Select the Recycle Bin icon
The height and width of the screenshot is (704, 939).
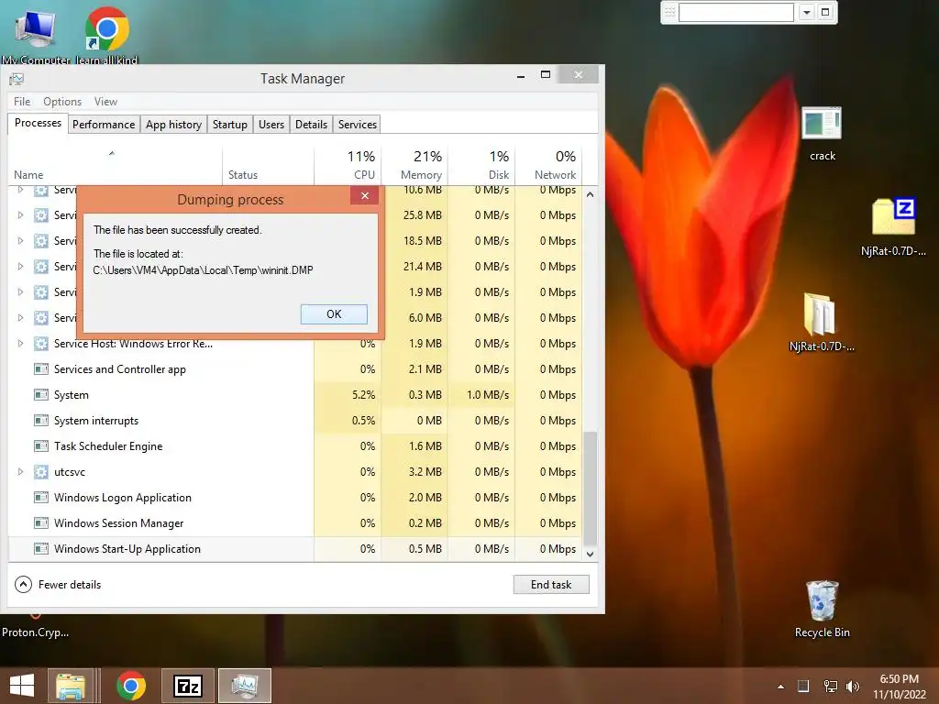[x=822, y=610]
